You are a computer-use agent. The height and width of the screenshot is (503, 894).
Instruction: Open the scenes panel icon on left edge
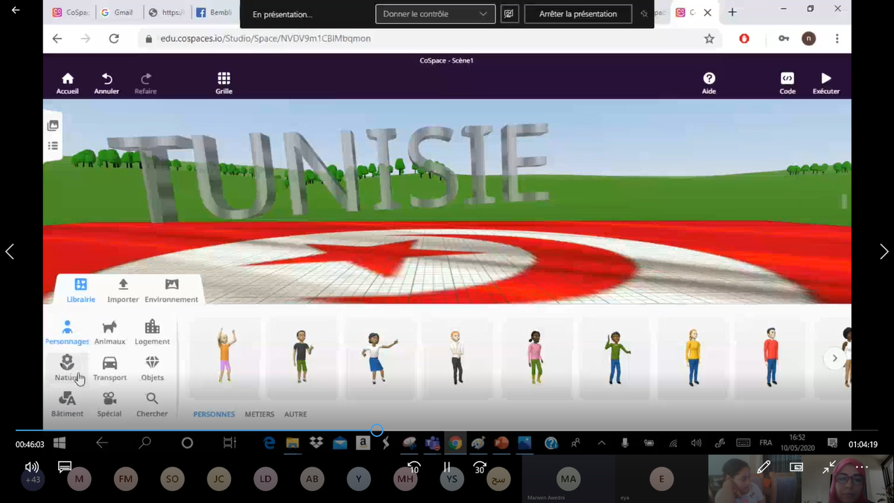point(53,126)
